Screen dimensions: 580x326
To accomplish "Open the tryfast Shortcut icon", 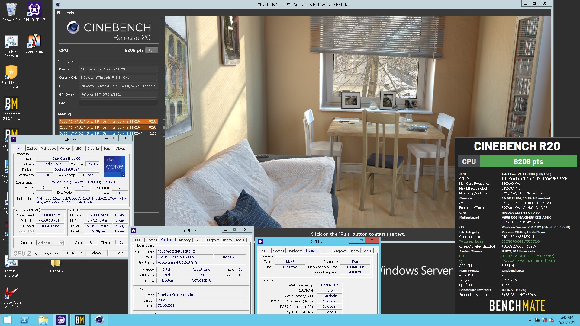I will [11, 267].
